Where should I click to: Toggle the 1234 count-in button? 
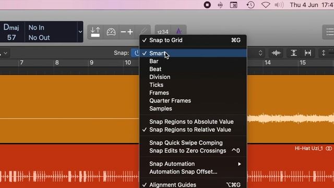point(163,31)
